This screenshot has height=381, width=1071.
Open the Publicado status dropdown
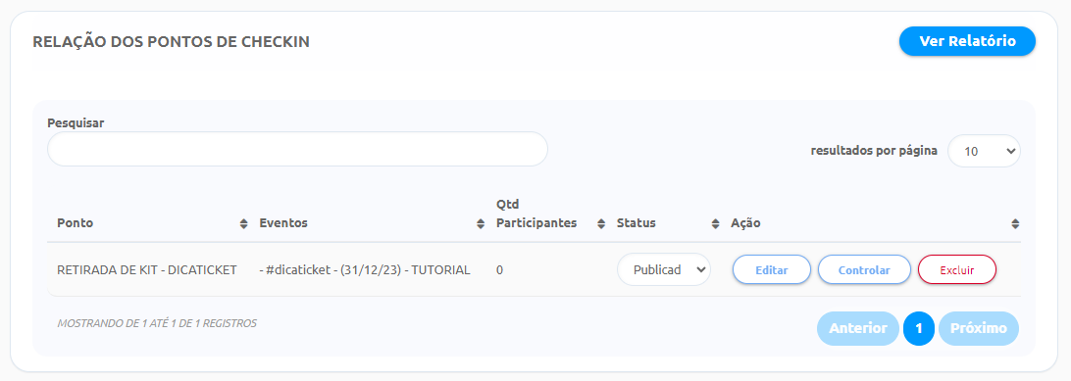tap(664, 270)
